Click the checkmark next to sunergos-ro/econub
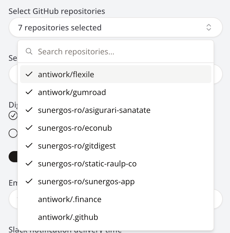 (x=29, y=128)
